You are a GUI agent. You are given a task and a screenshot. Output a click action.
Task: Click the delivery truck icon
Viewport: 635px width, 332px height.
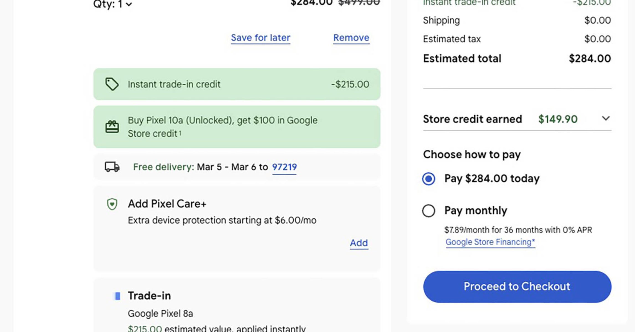pyautogui.click(x=112, y=167)
